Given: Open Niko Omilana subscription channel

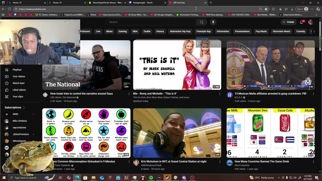Looking at the screenshot, I should pyautogui.click(x=20, y=121).
